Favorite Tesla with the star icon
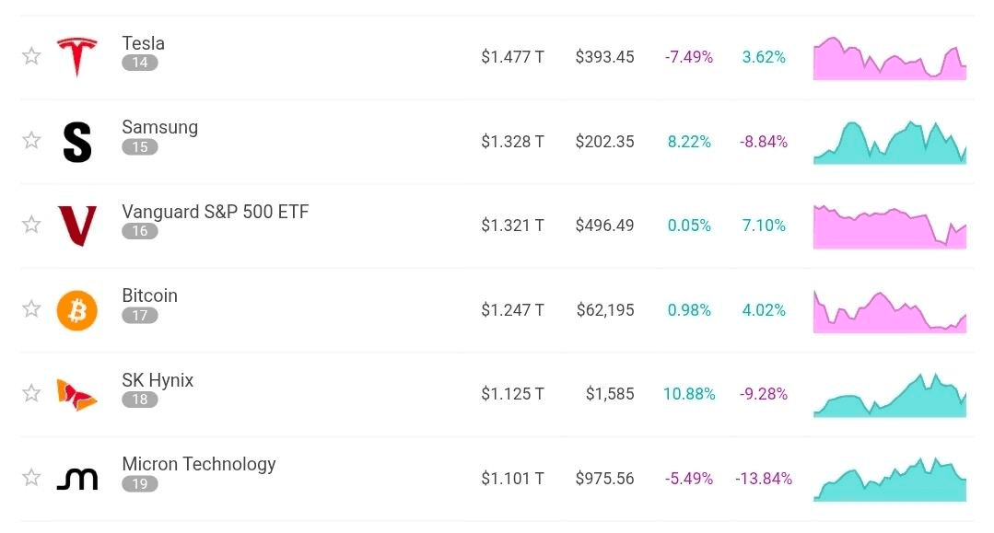Image resolution: width=994 pixels, height=533 pixels. pyautogui.click(x=31, y=56)
